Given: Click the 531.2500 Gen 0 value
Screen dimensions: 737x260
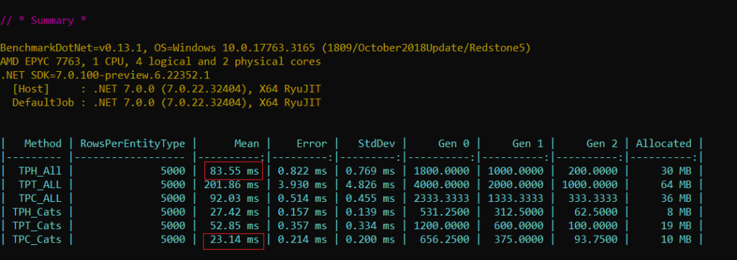Looking at the screenshot, I should (445, 212).
